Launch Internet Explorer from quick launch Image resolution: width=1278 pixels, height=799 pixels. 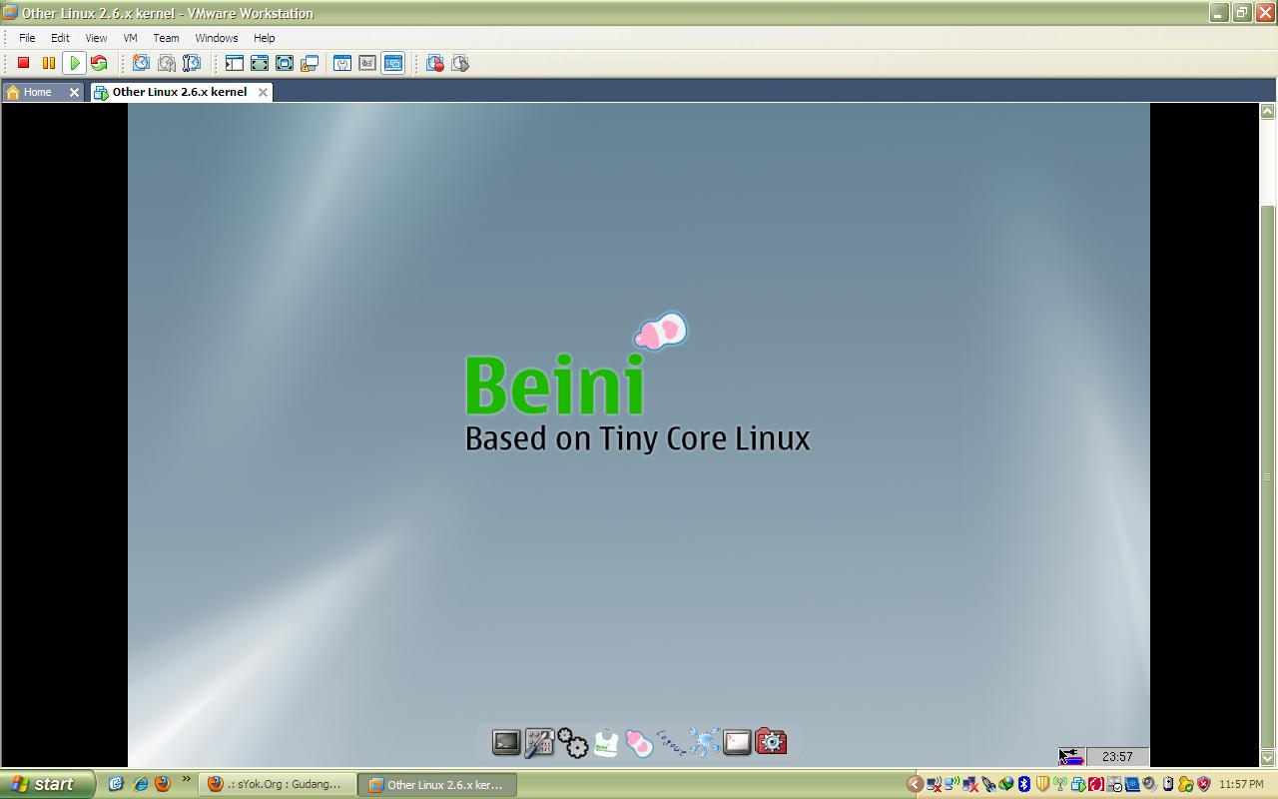pyautogui.click(x=140, y=784)
